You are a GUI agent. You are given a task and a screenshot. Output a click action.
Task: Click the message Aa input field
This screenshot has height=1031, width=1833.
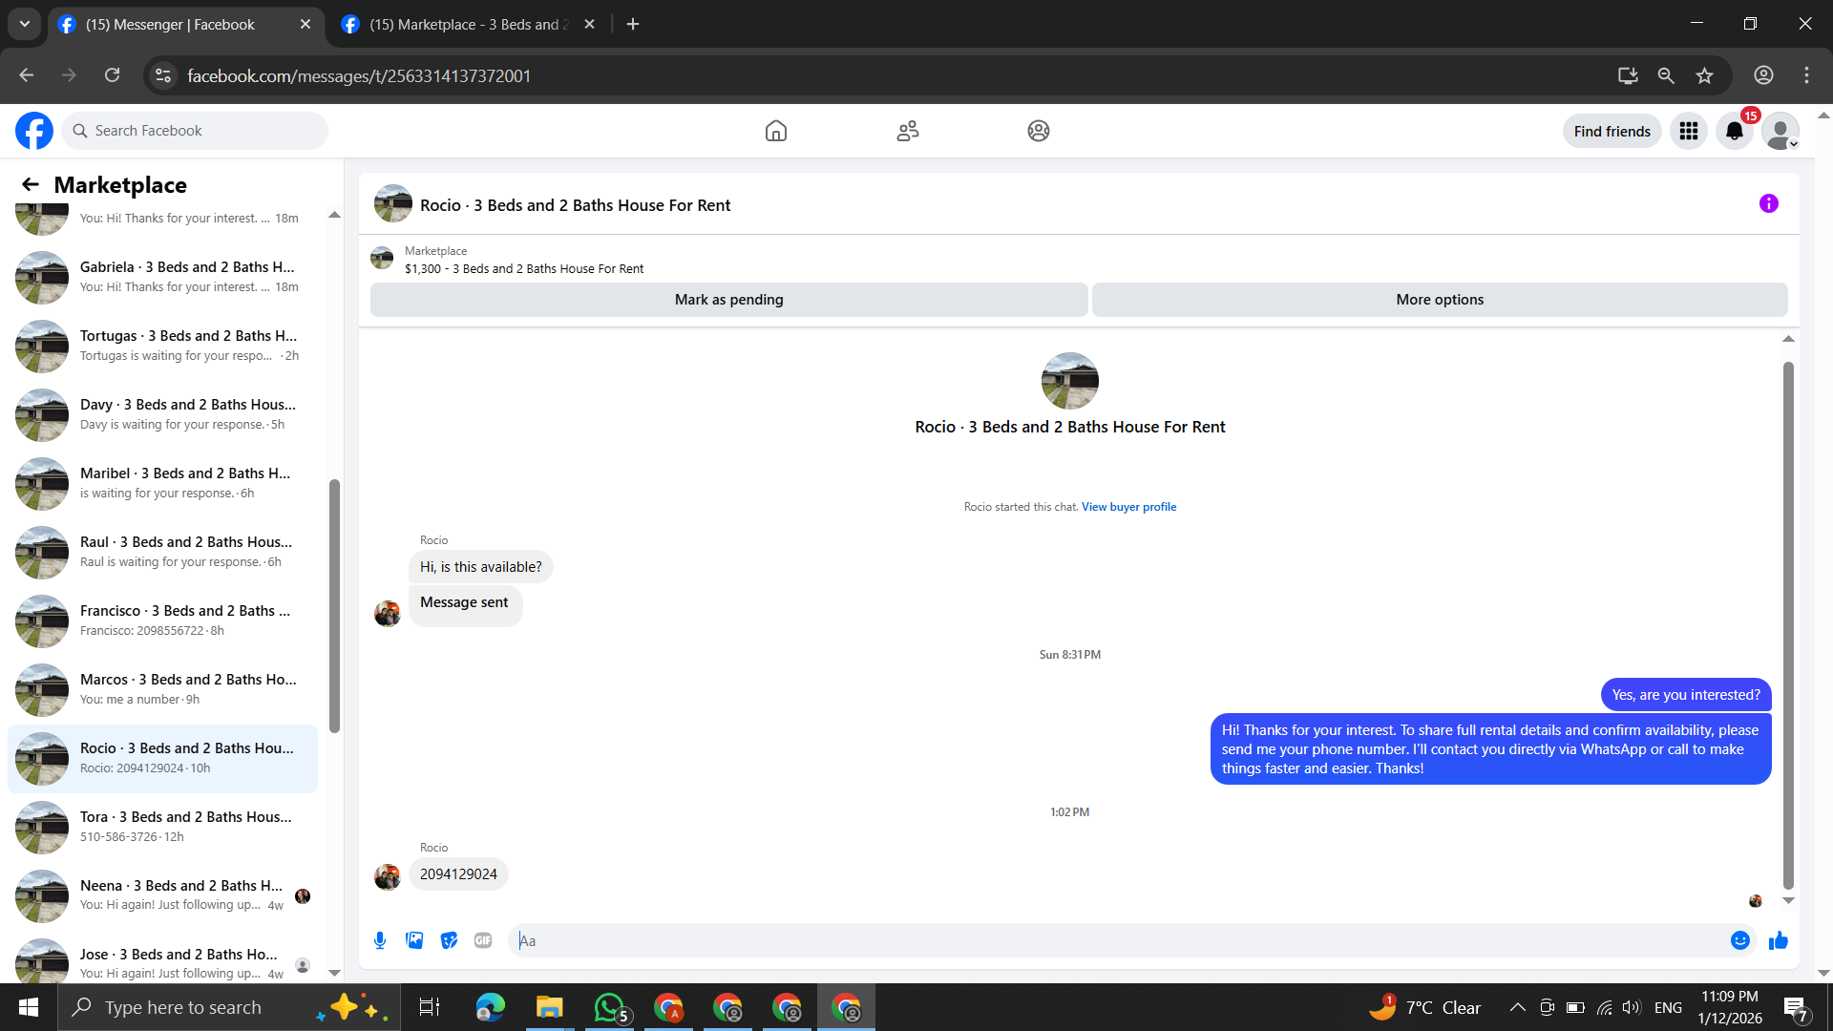click(x=1117, y=940)
